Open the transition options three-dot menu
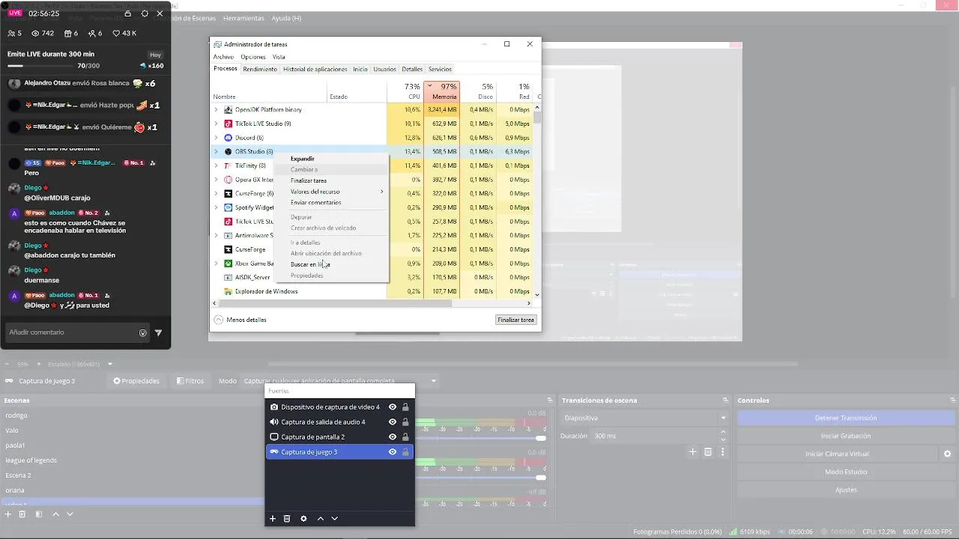This screenshot has height=539, width=959. [x=722, y=452]
